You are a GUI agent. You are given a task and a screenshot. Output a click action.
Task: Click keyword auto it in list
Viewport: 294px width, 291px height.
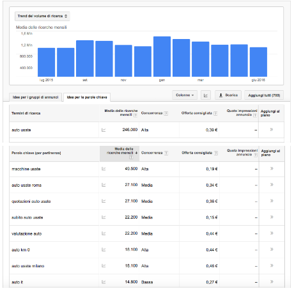[17, 282]
